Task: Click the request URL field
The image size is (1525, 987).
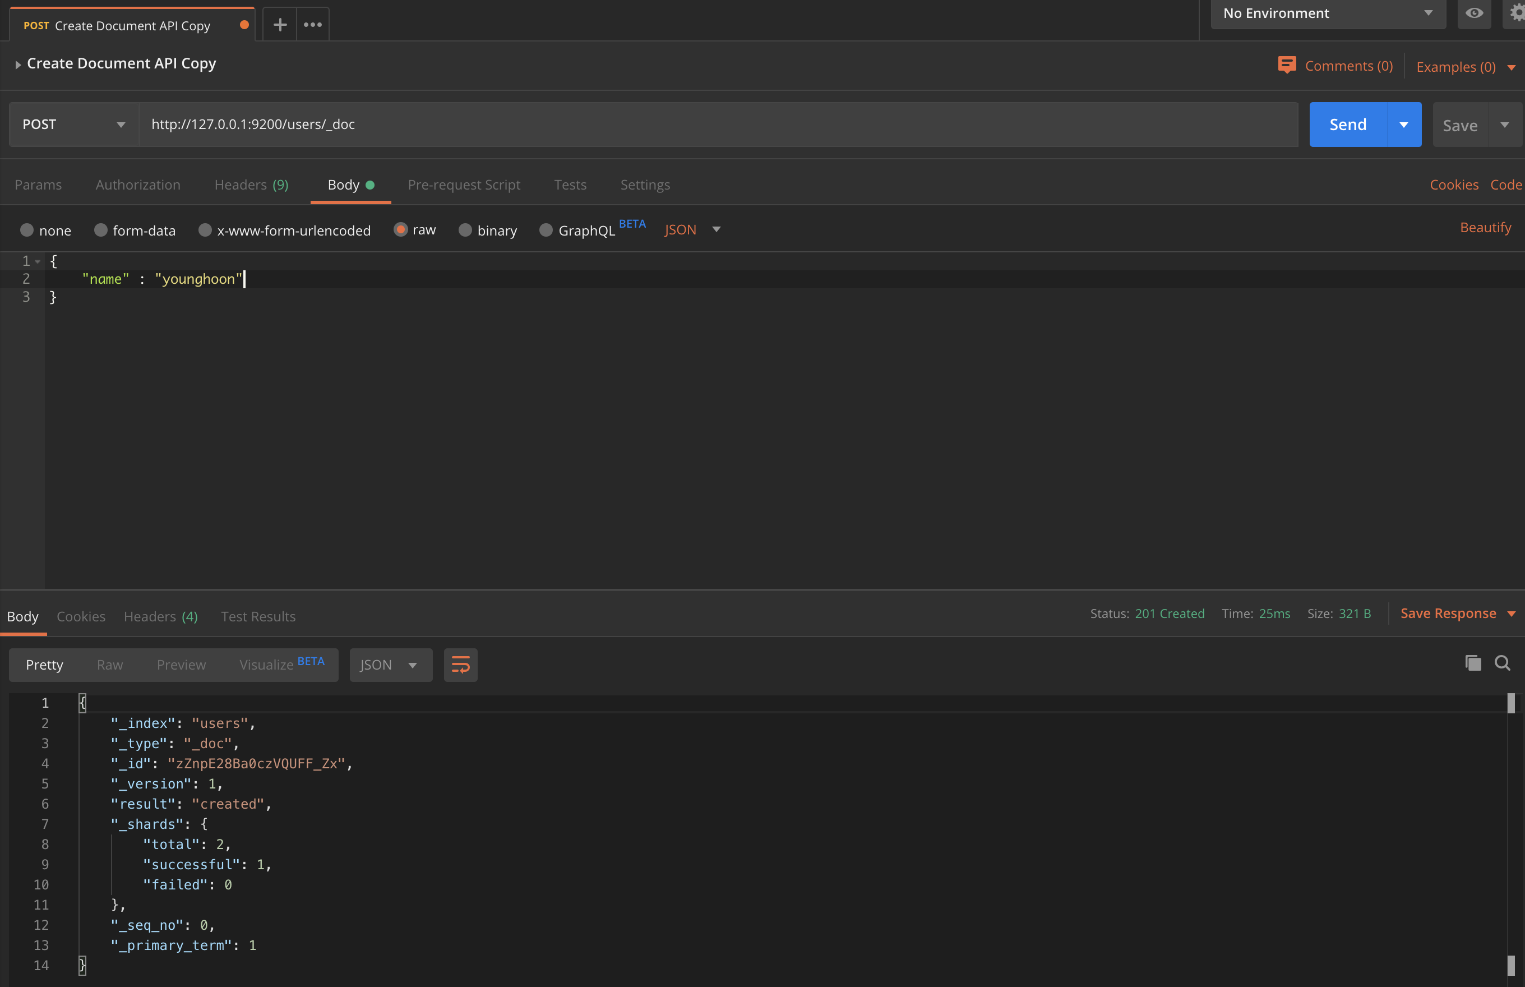Action: pyautogui.click(x=718, y=124)
